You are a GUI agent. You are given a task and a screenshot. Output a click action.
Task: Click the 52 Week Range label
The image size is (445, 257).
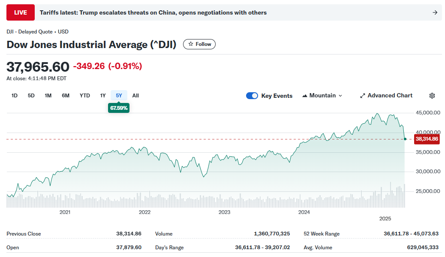tap(322, 234)
